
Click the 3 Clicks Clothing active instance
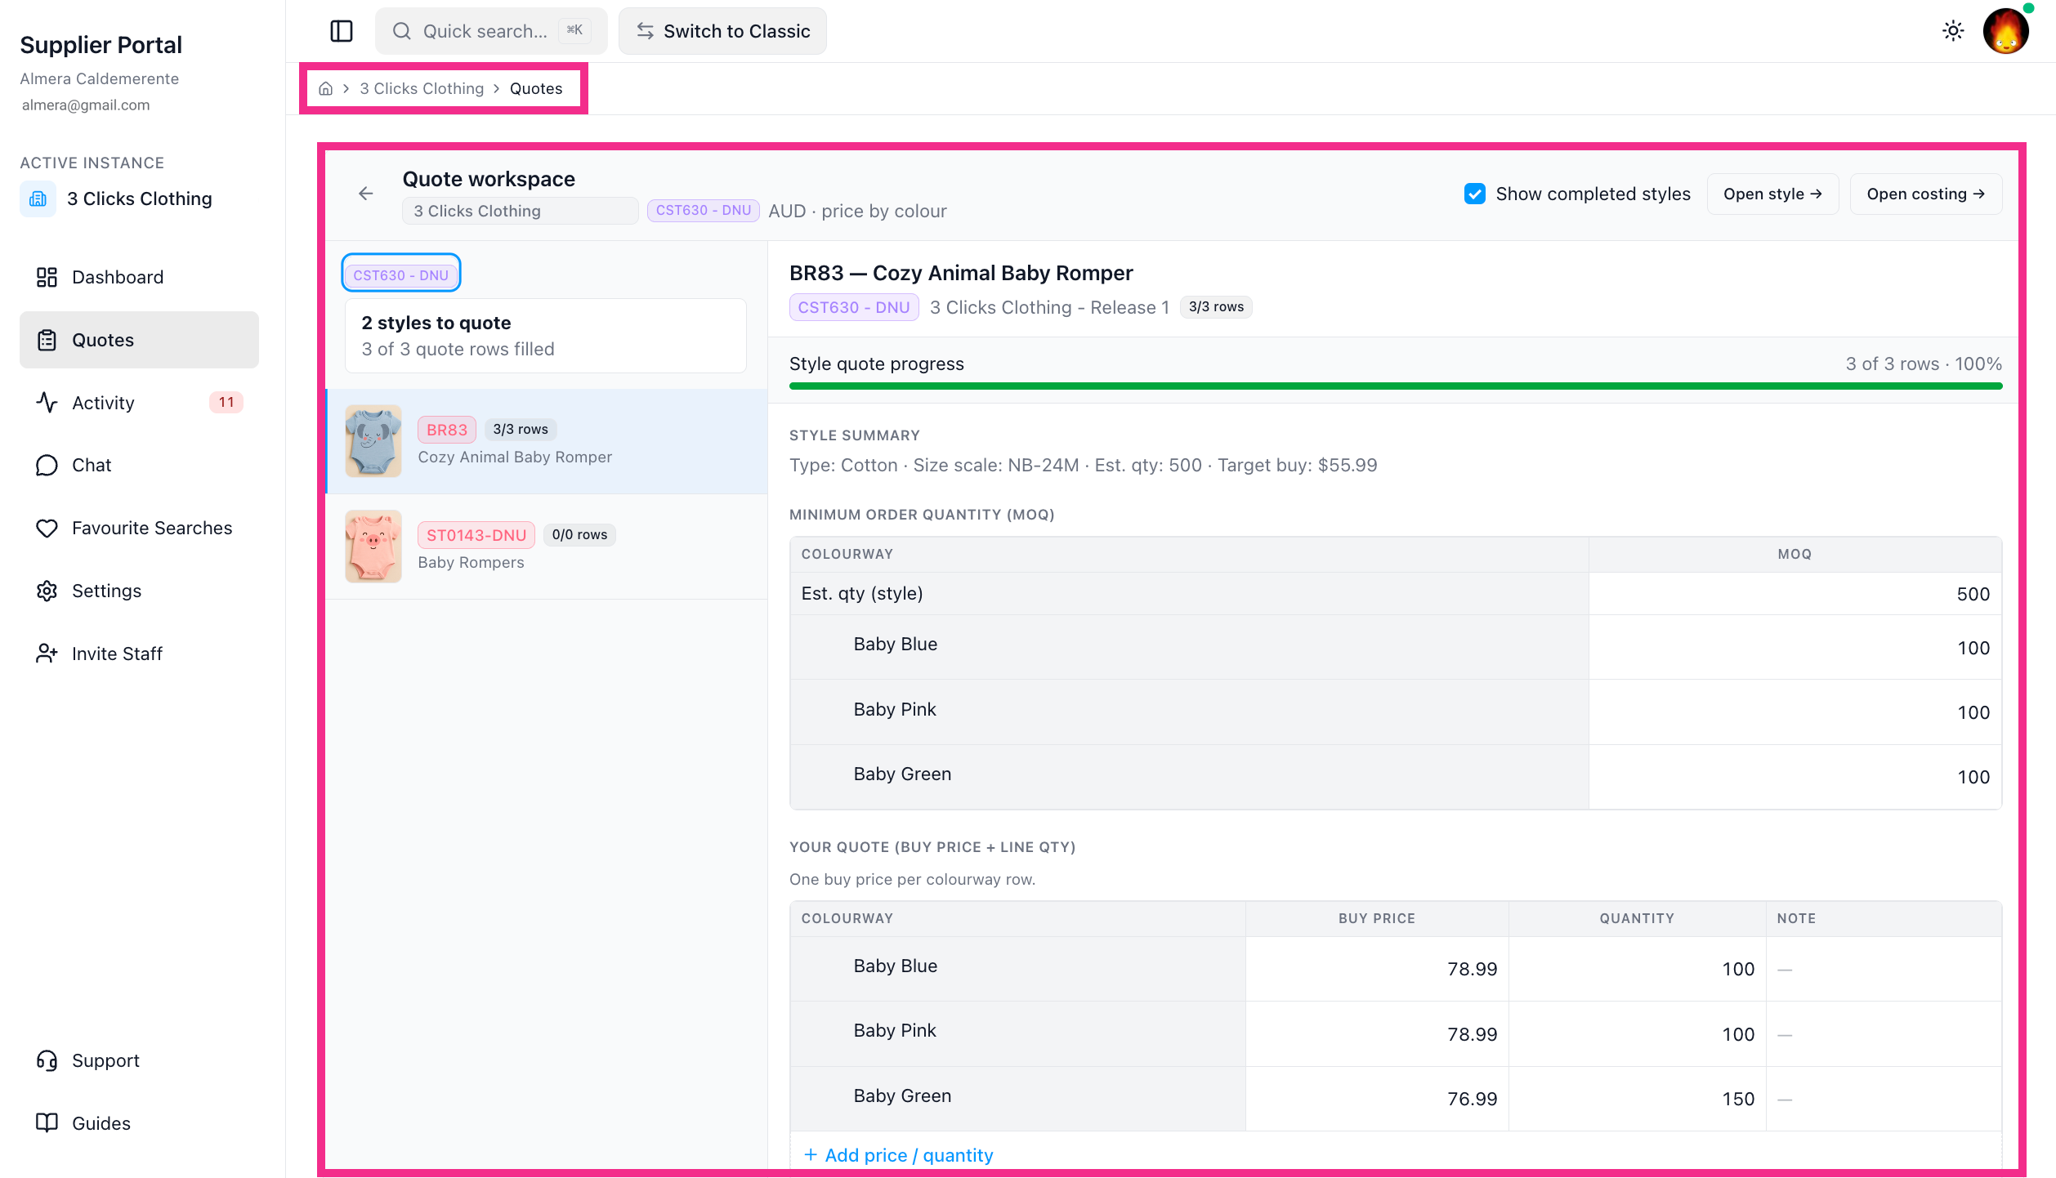[139, 199]
